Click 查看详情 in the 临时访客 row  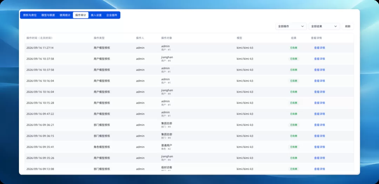(x=319, y=169)
